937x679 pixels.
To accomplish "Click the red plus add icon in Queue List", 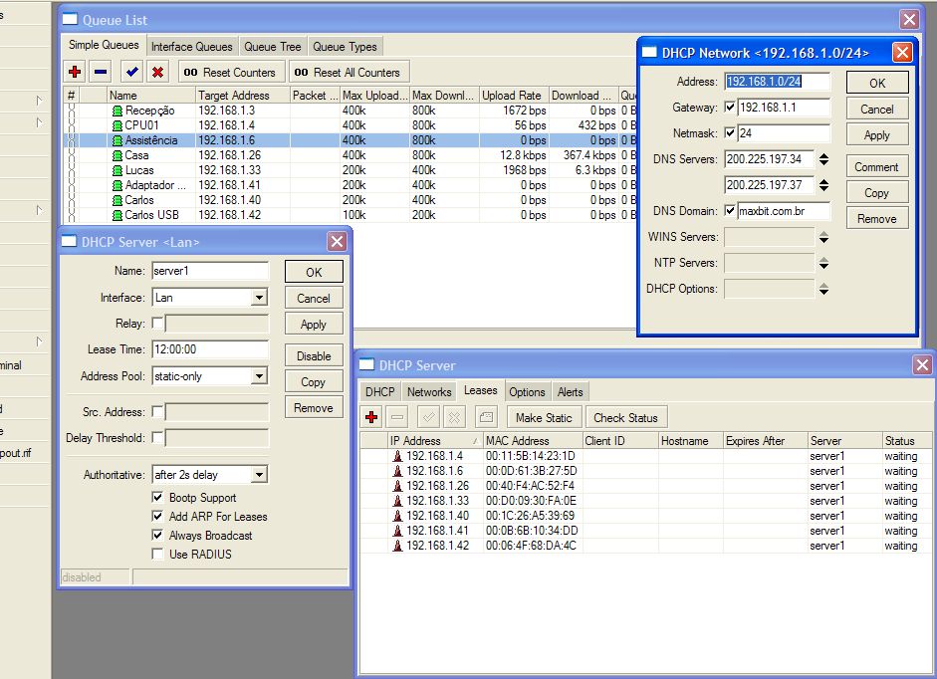I will 75,72.
